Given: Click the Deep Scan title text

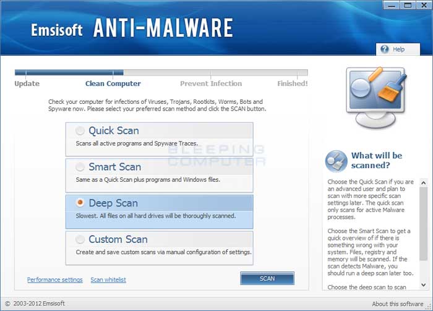Looking at the screenshot, I should point(113,203).
